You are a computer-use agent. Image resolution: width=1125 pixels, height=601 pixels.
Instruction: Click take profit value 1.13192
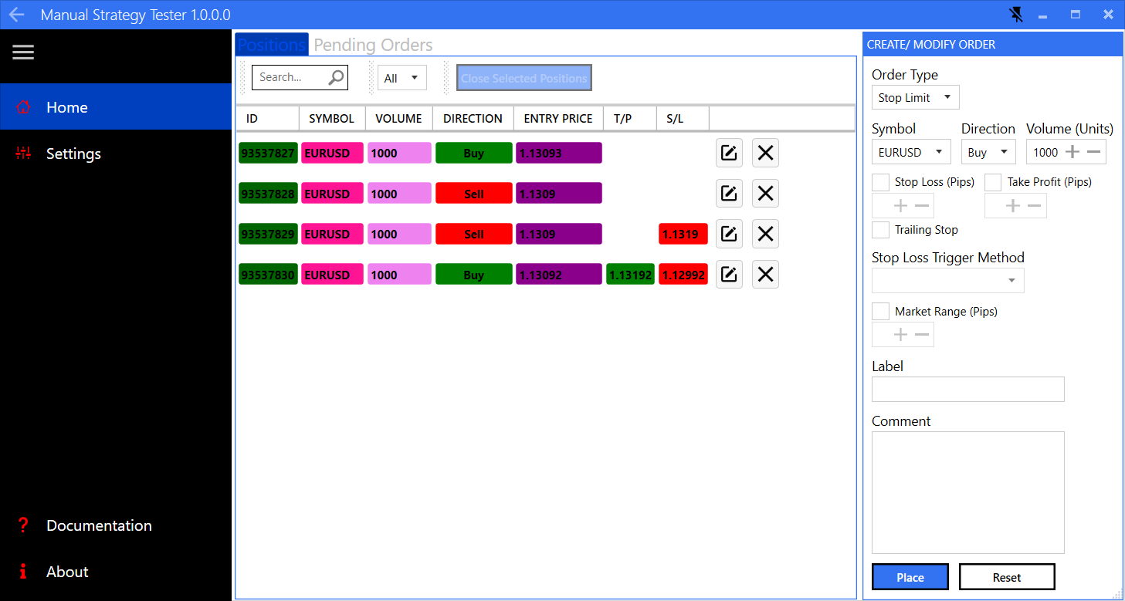(630, 275)
